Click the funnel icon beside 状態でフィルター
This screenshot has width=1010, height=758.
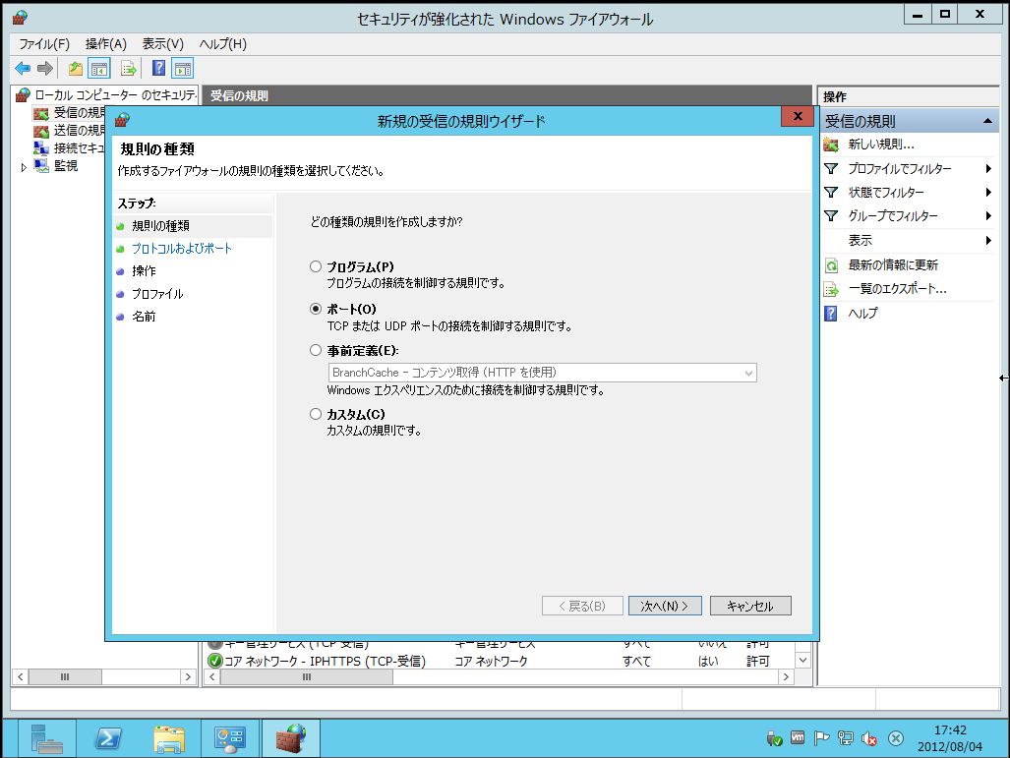tap(831, 192)
